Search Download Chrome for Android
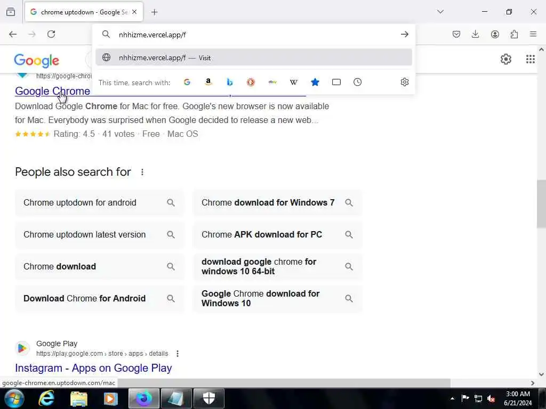The image size is (546, 409). coord(99,298)
